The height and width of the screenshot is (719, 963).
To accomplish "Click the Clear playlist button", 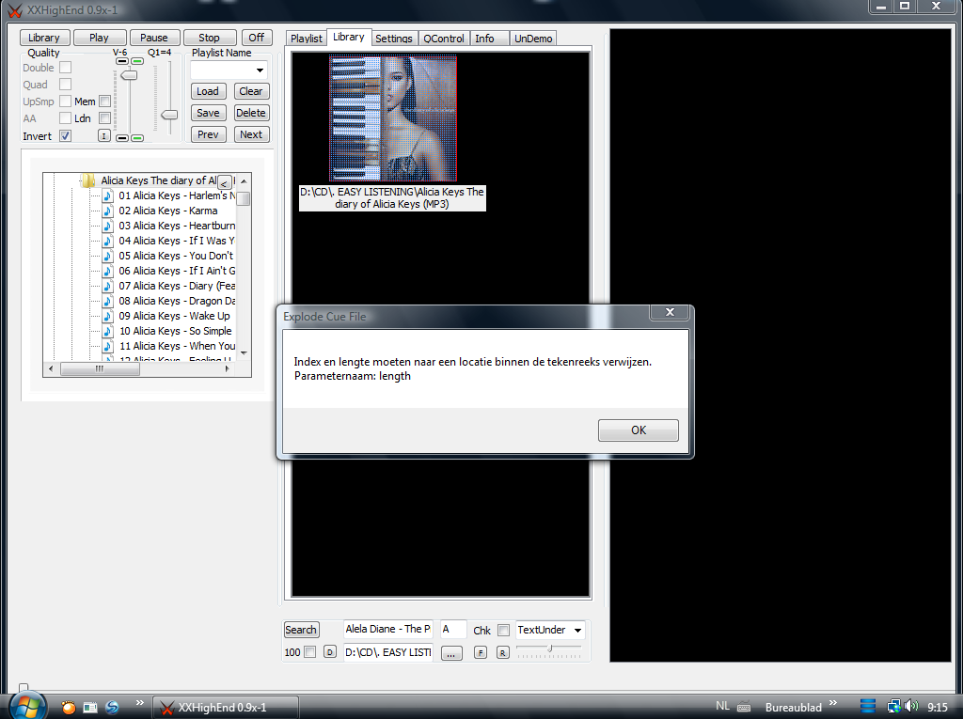I will (x=250, y=91).
